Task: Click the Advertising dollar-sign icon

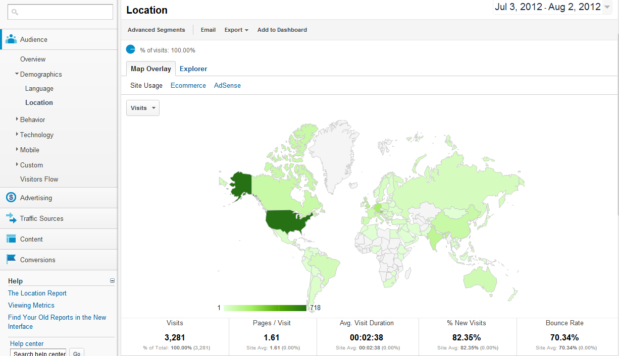Action: click(11, 198)
